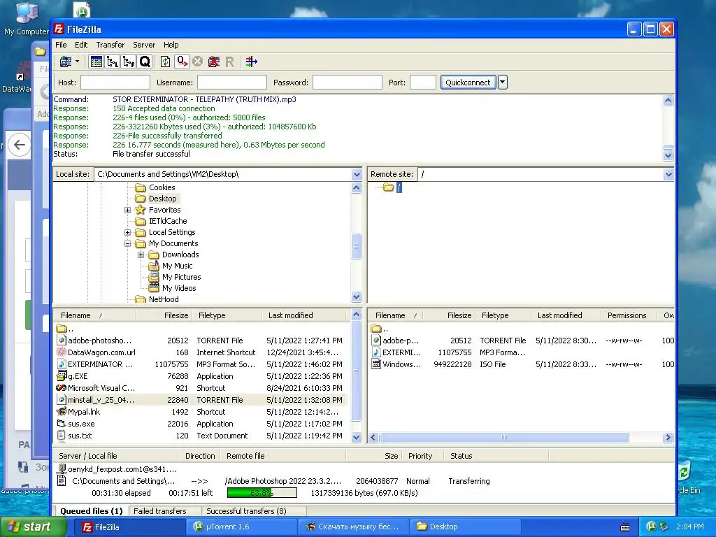The width and height of the screenshot is (716, 537).
Task: Select the root folder in remote tree
Action: tap(399, 187)
